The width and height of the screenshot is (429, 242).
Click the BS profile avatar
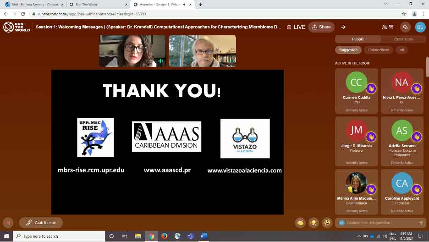pos(420,27)
